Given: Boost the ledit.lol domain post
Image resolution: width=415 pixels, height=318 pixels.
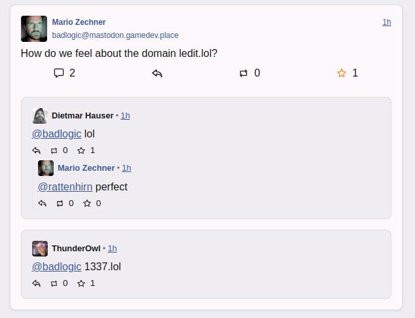Looking at the screenshot, I should (x=244, y=73).
